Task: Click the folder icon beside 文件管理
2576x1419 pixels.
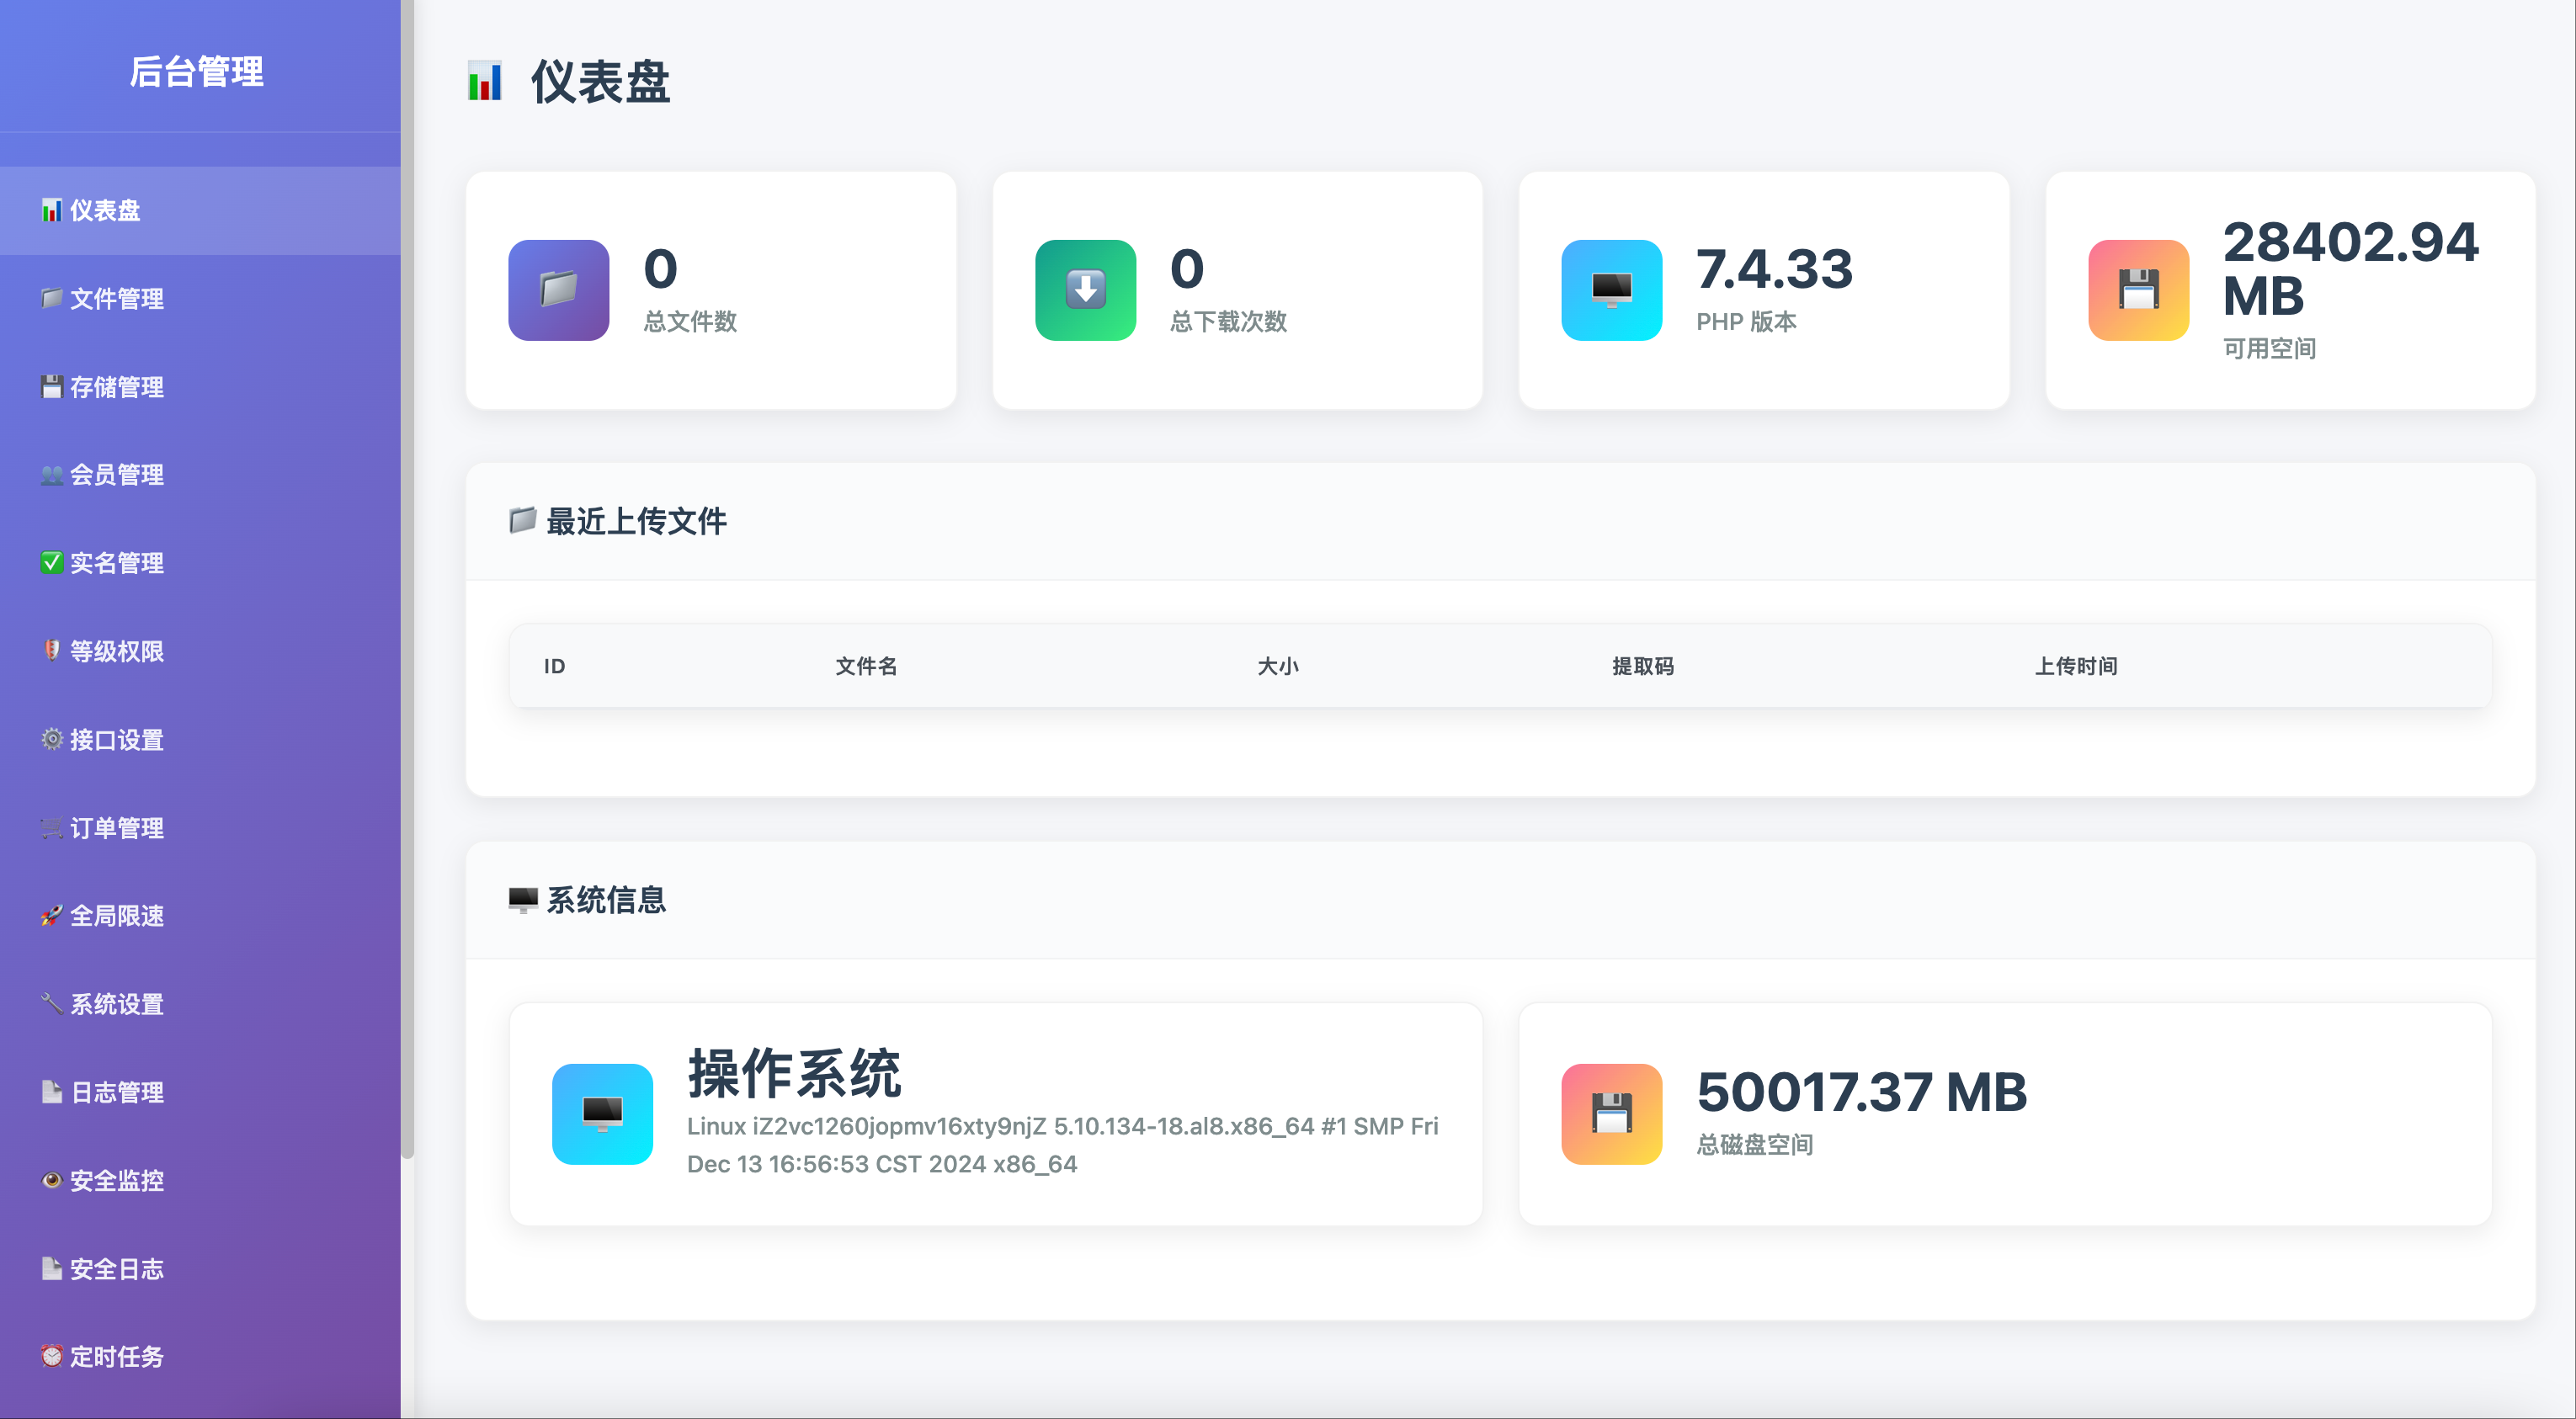Action: 52,298
